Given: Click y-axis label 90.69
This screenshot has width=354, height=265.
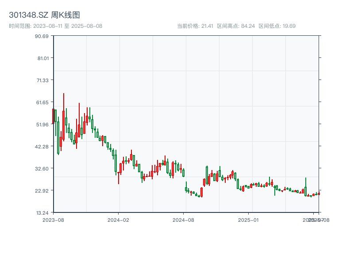Looking at the screenshot, I should coord(42,36).
